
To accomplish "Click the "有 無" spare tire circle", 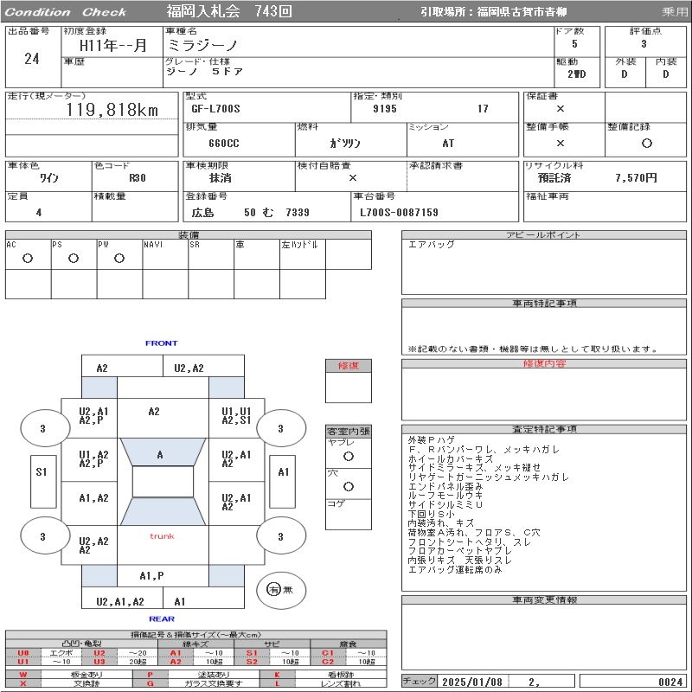I will pos(280,590).
